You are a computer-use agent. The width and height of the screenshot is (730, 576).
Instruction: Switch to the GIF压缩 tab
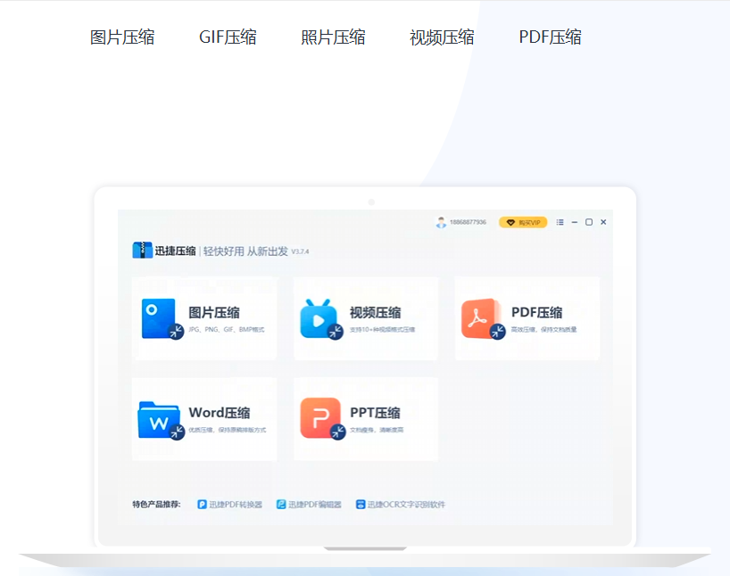(x=228, y=37)
